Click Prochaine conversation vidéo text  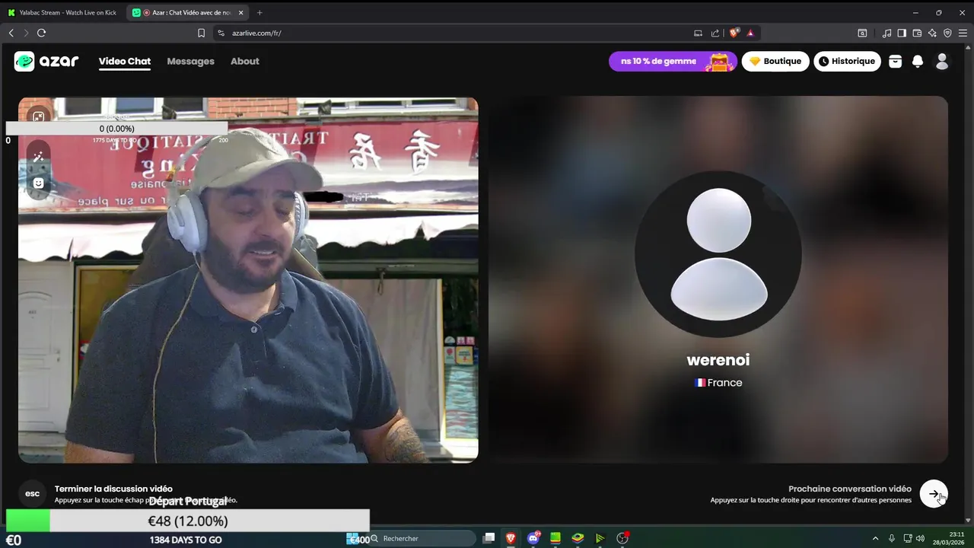pos(850,489)
